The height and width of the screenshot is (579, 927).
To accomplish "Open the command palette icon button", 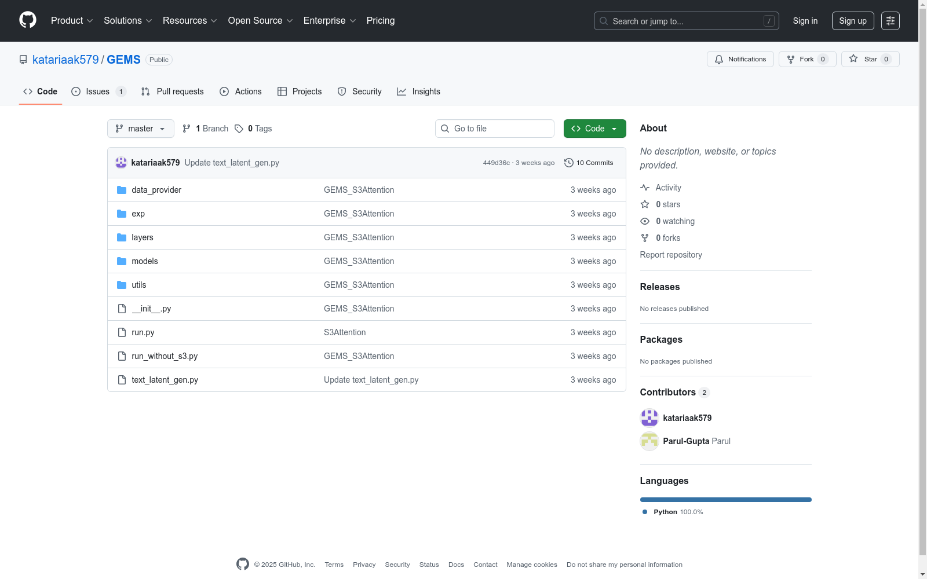I will click(x=890, y=21).
